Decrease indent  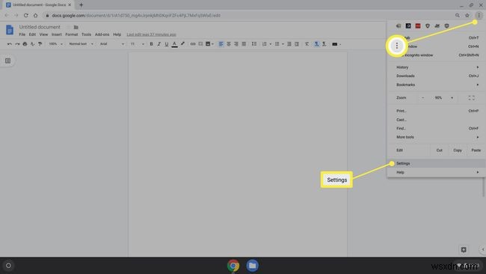[x=289, y=44]
